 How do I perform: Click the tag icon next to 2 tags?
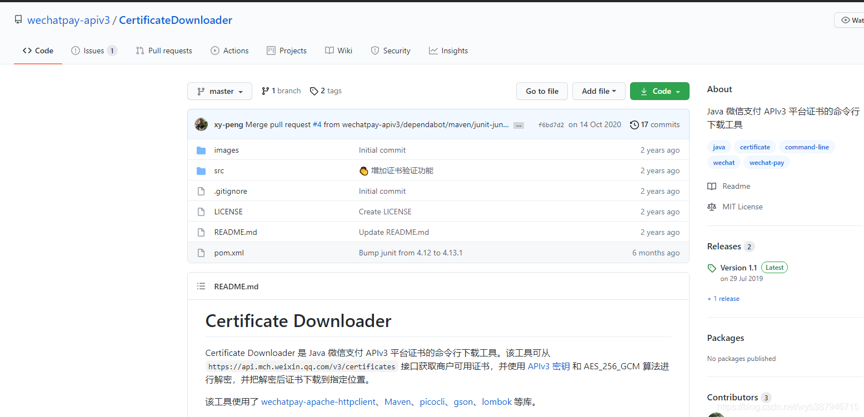[314, 91]
